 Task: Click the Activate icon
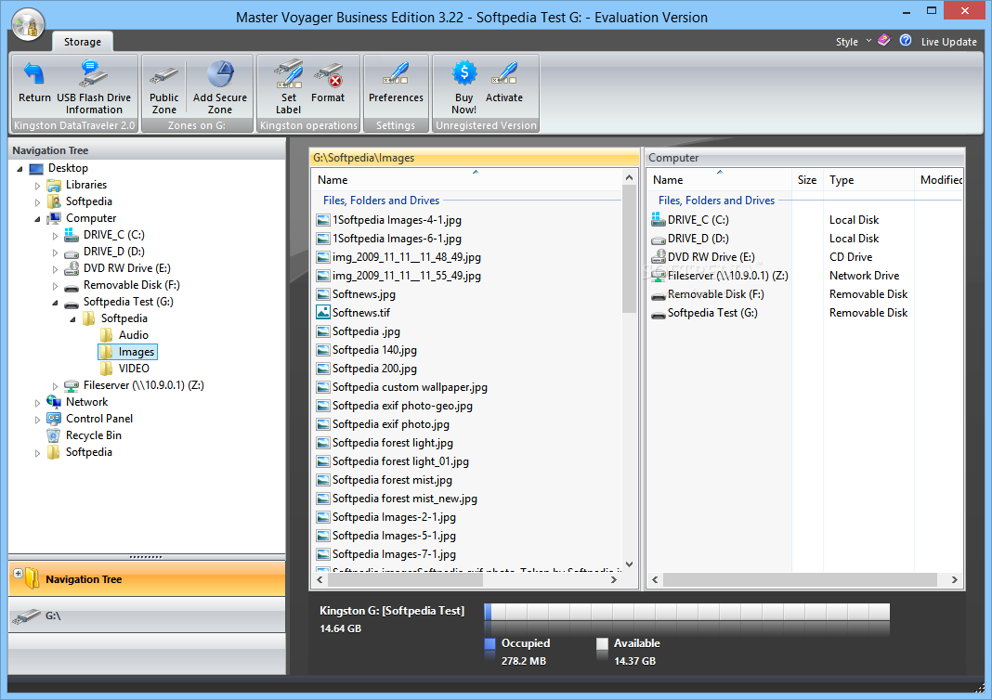(x=504, y=83)
